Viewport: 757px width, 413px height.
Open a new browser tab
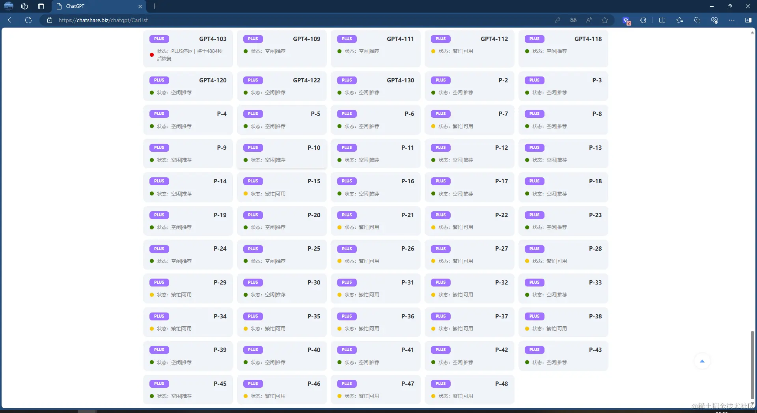(155, 6)
